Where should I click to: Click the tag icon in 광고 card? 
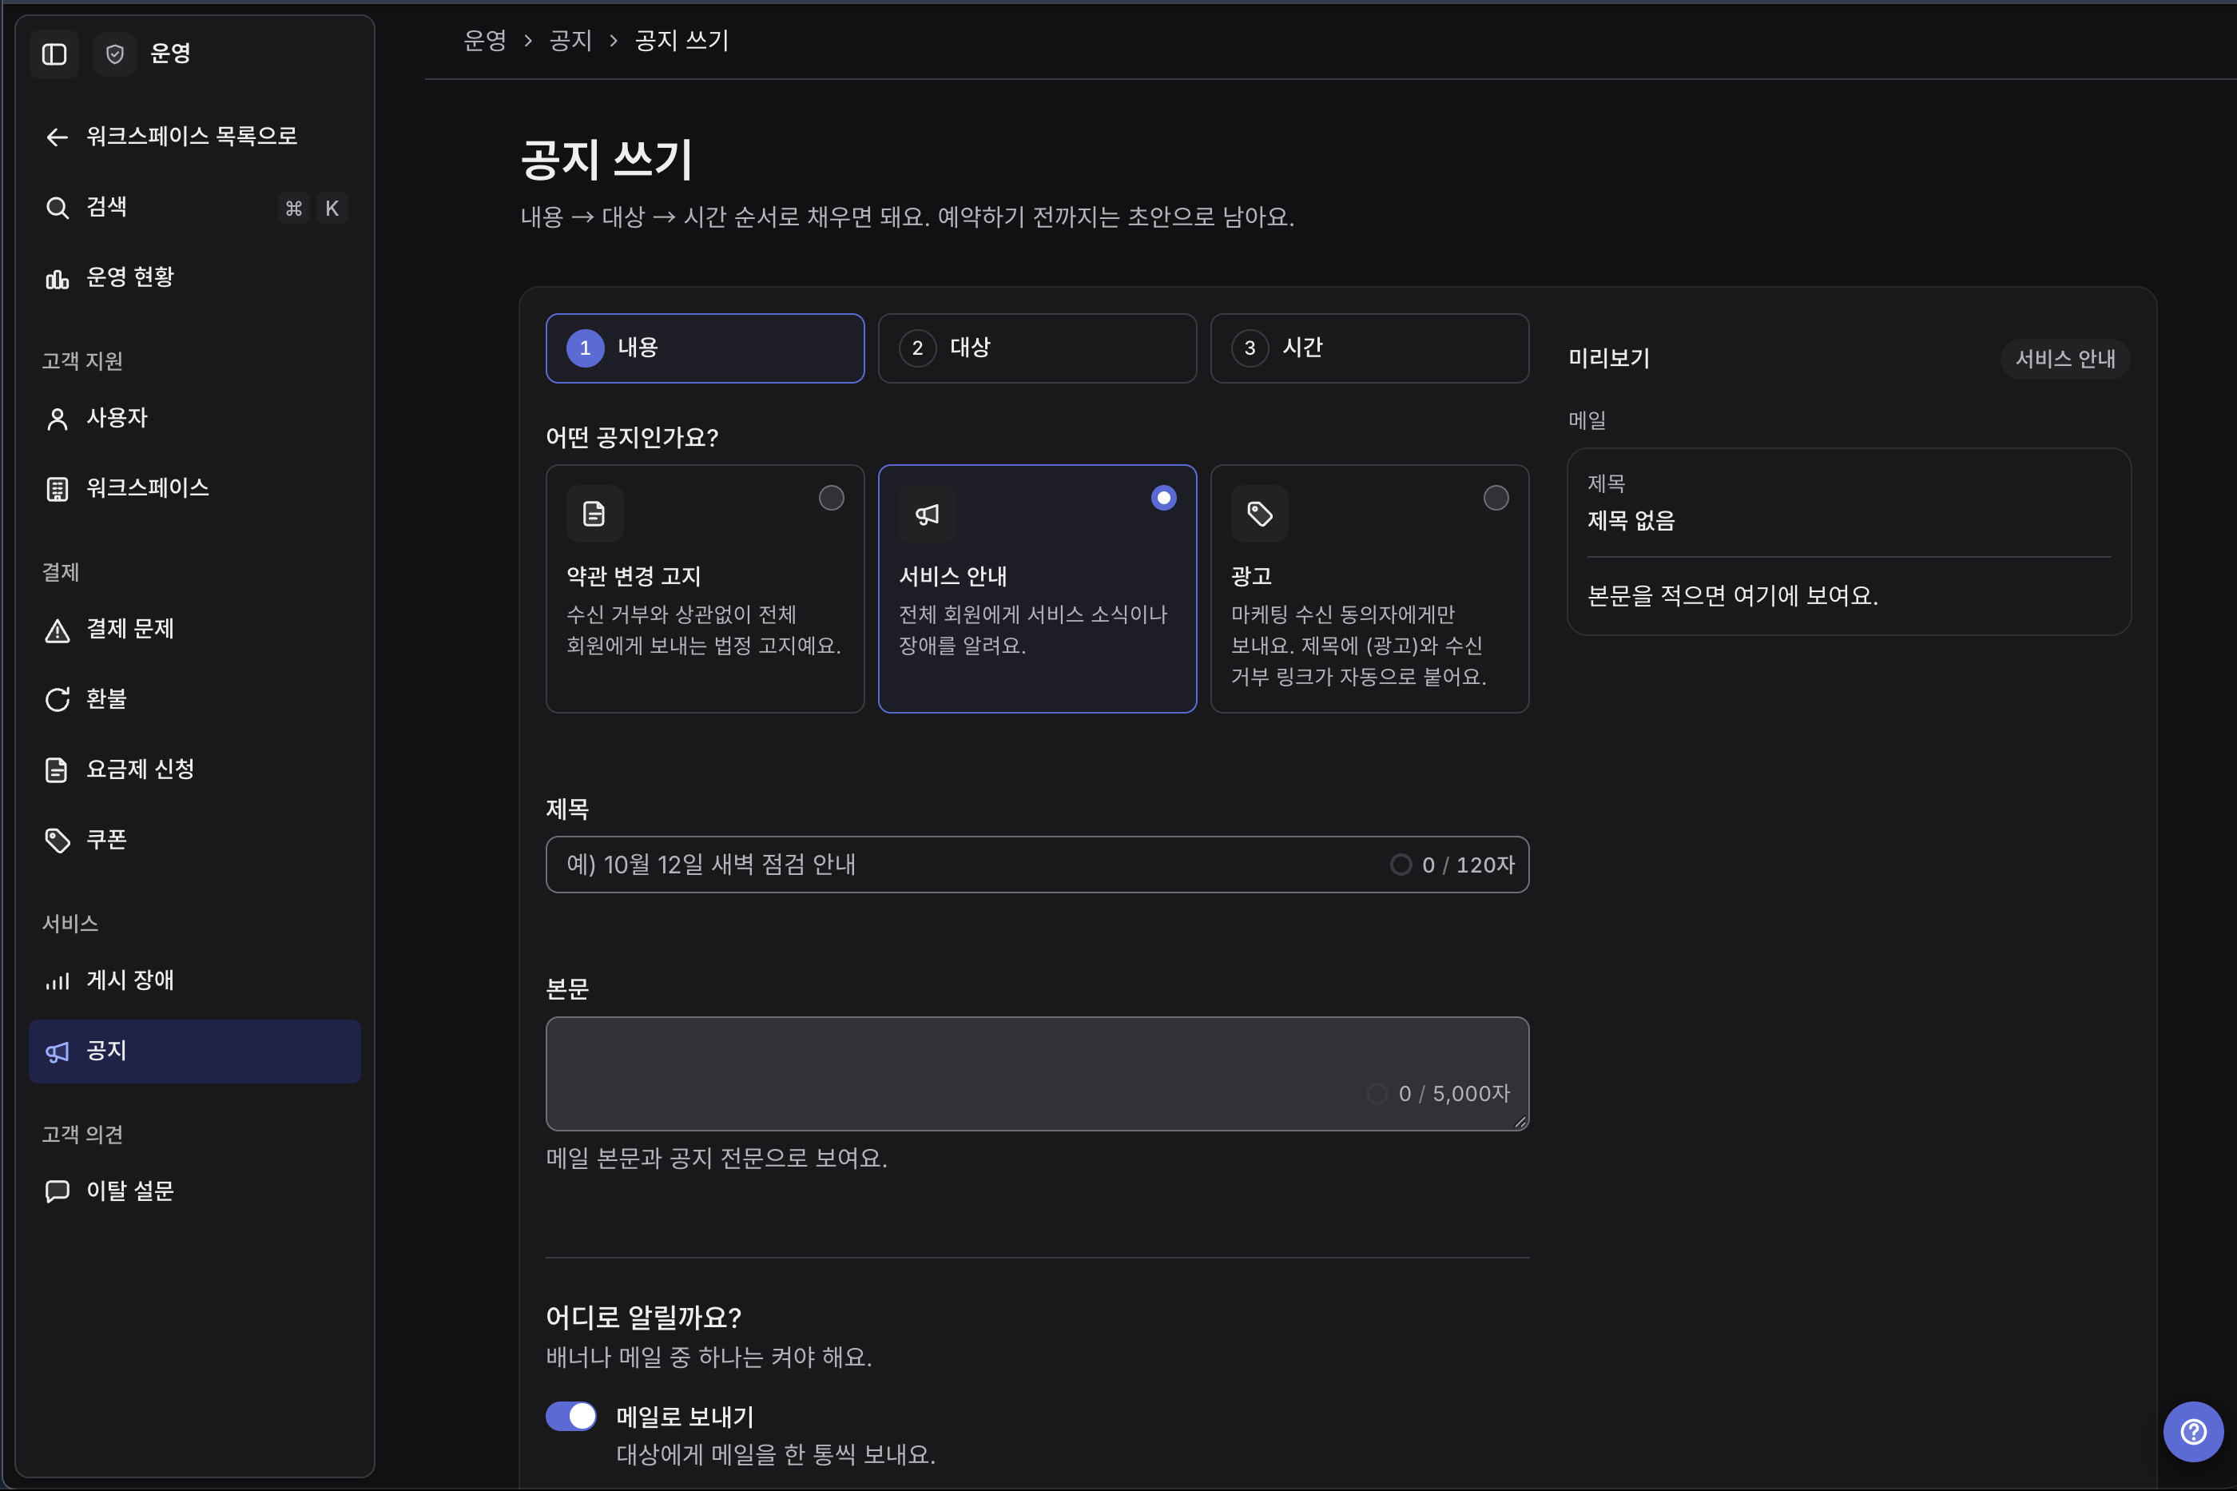pyautogui.click(x=1259, y=514)
